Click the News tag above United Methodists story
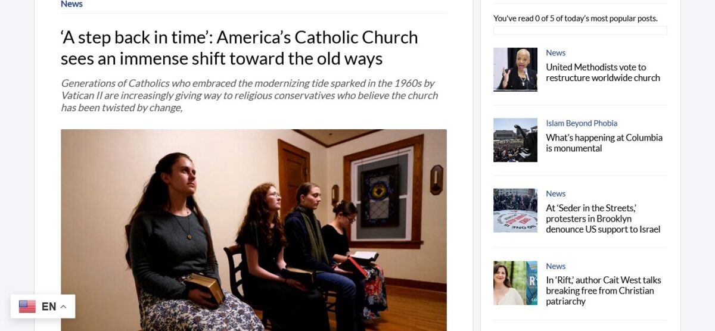 coord(556,52)
